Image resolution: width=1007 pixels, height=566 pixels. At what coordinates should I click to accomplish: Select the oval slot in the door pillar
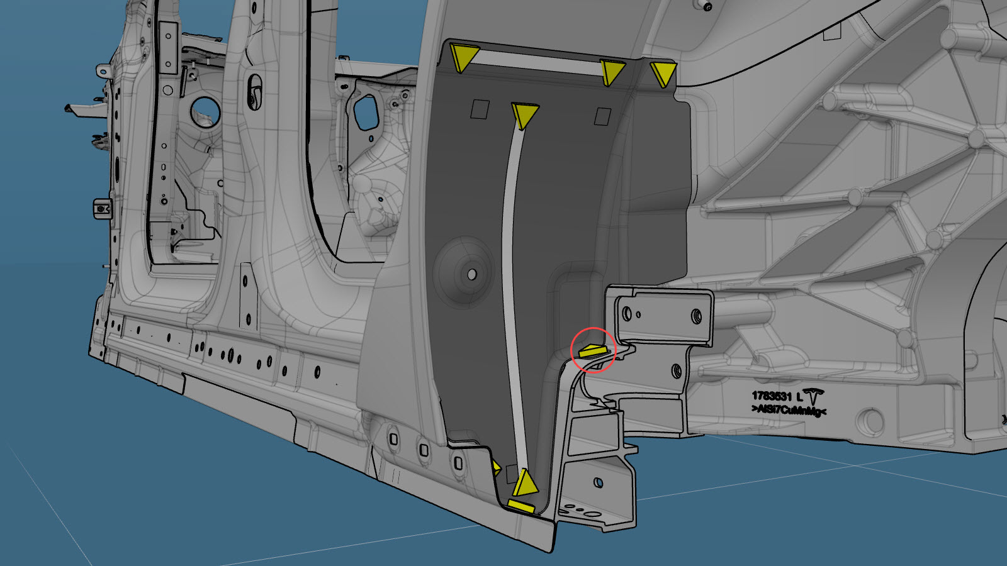coord(254,91)
